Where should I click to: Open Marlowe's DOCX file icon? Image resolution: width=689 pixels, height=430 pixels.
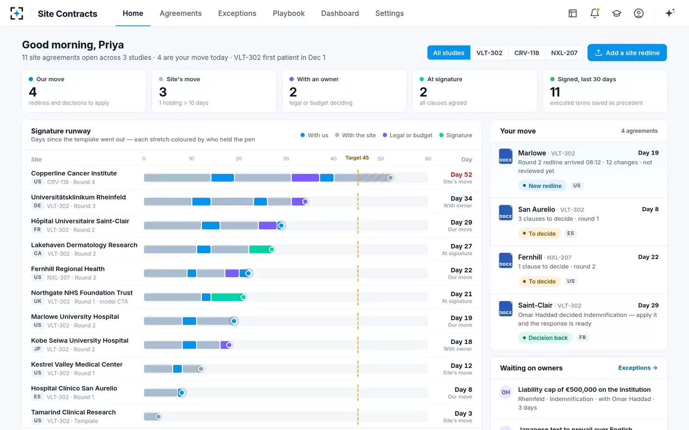506,156
